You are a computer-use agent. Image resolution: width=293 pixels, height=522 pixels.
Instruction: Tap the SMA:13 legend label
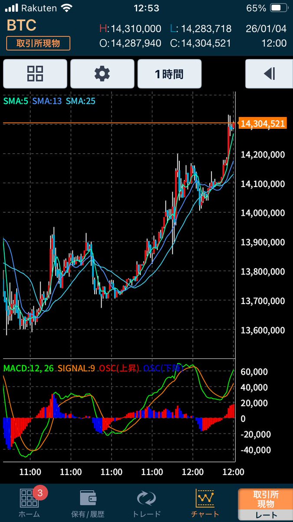[47, 101]
